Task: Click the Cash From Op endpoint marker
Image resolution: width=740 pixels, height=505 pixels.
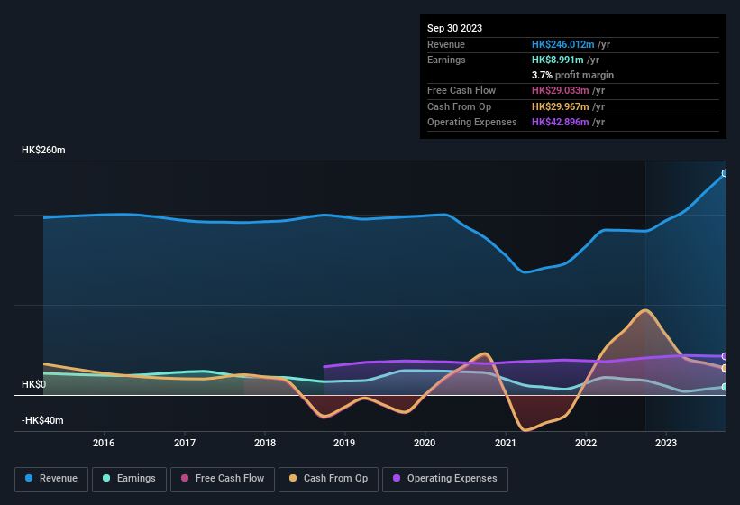Action: (725, 368)
